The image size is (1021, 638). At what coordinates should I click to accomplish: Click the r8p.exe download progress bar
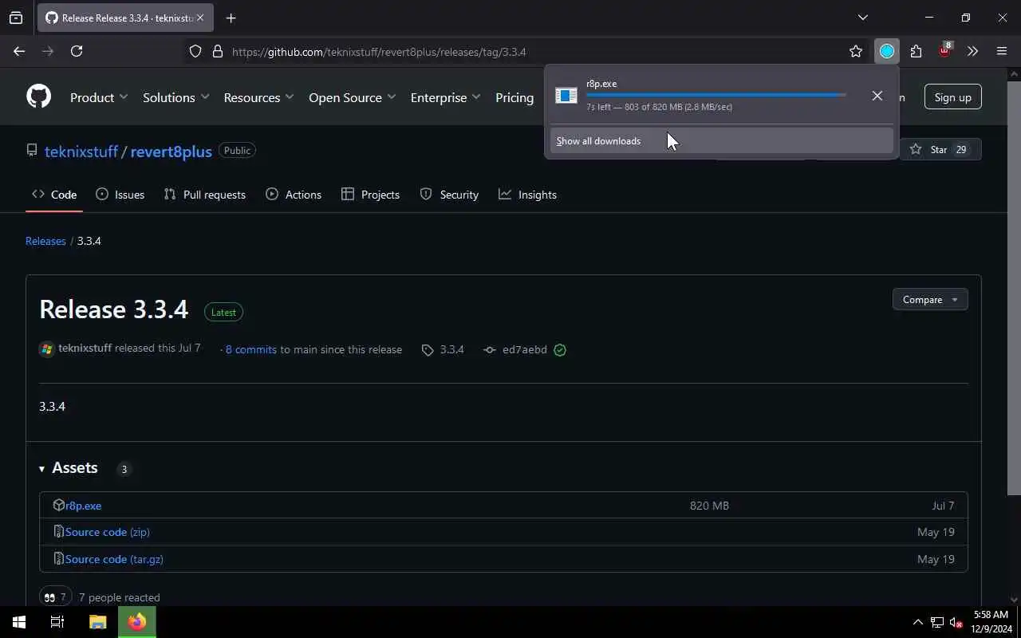(x=716, y=95)
